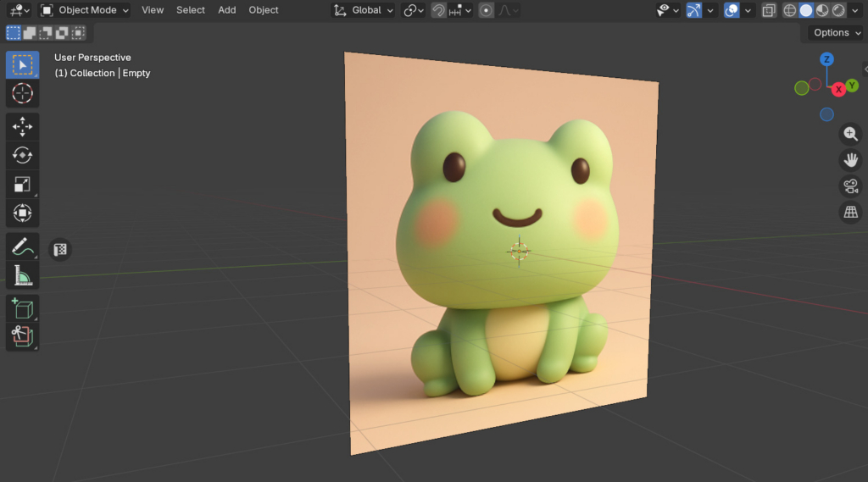This screenshot has width=868, height=482.
Task: Expand the shading options dropdown arrow
Action: pos(854,10)
